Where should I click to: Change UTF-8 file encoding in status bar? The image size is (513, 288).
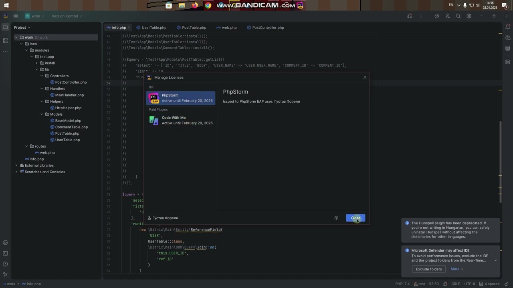point(469,284)
